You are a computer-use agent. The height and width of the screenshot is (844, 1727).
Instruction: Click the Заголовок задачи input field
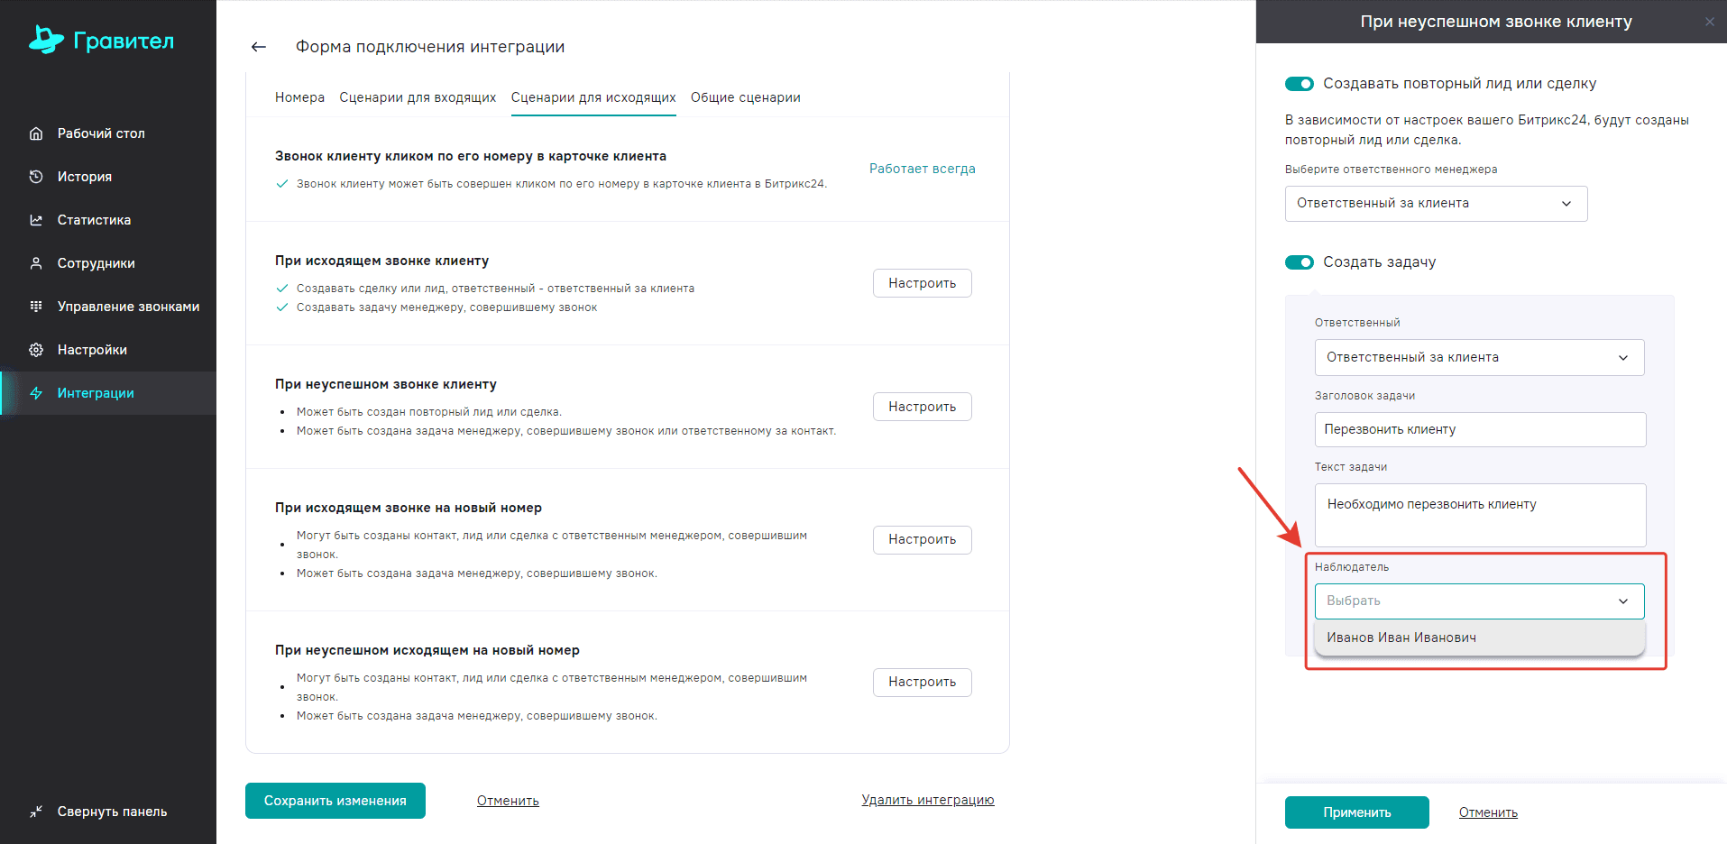tap(1479, 429)
